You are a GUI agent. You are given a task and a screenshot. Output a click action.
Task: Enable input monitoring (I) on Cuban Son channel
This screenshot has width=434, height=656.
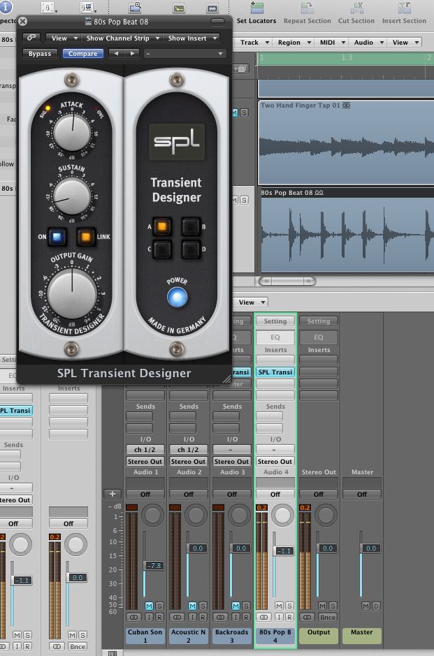tap(149, 617)
